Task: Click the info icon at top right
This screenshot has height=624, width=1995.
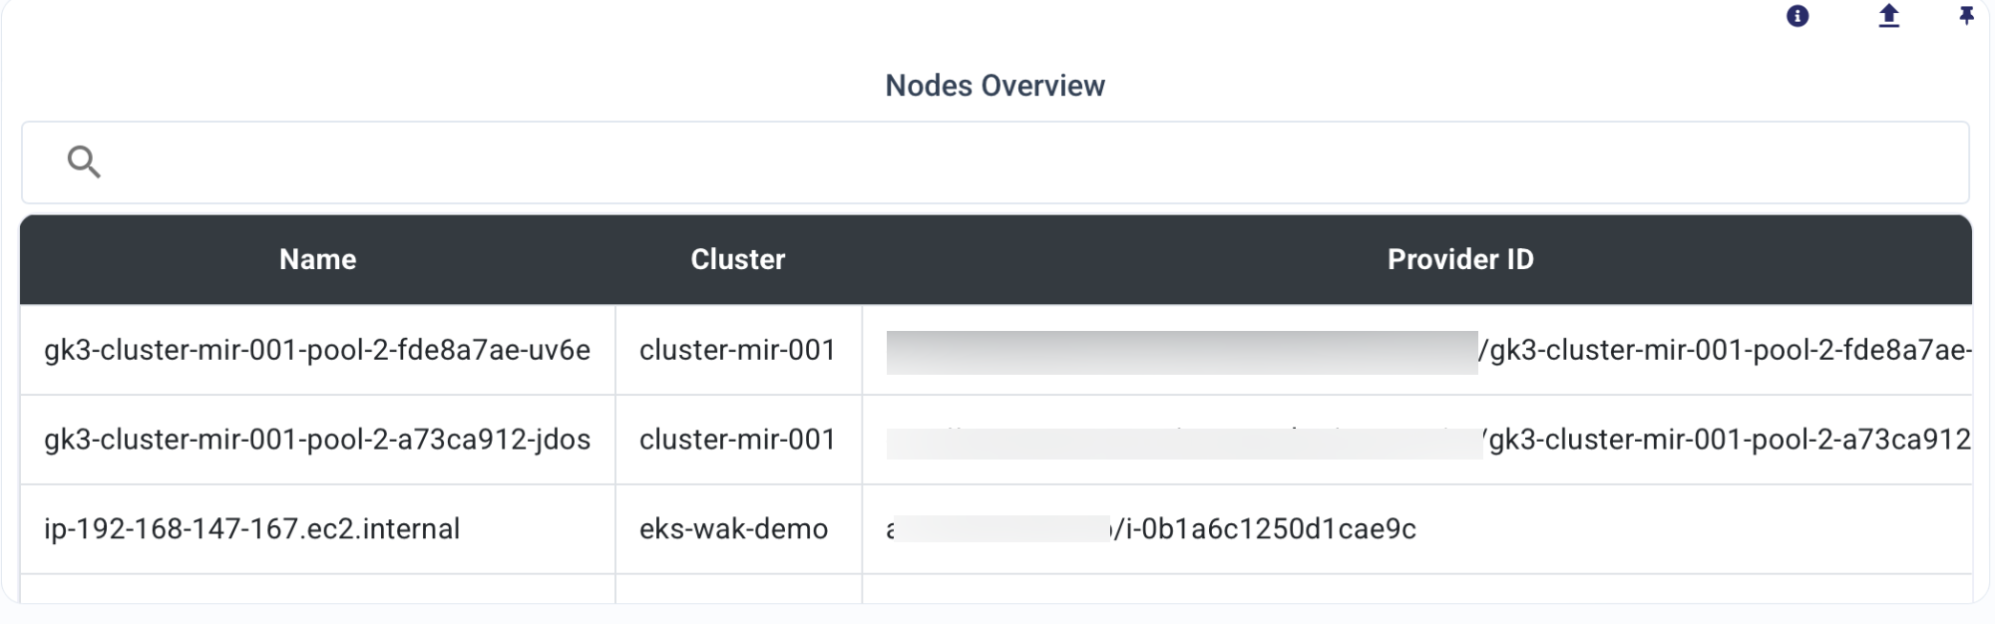Action: (x=1797, y=16)
